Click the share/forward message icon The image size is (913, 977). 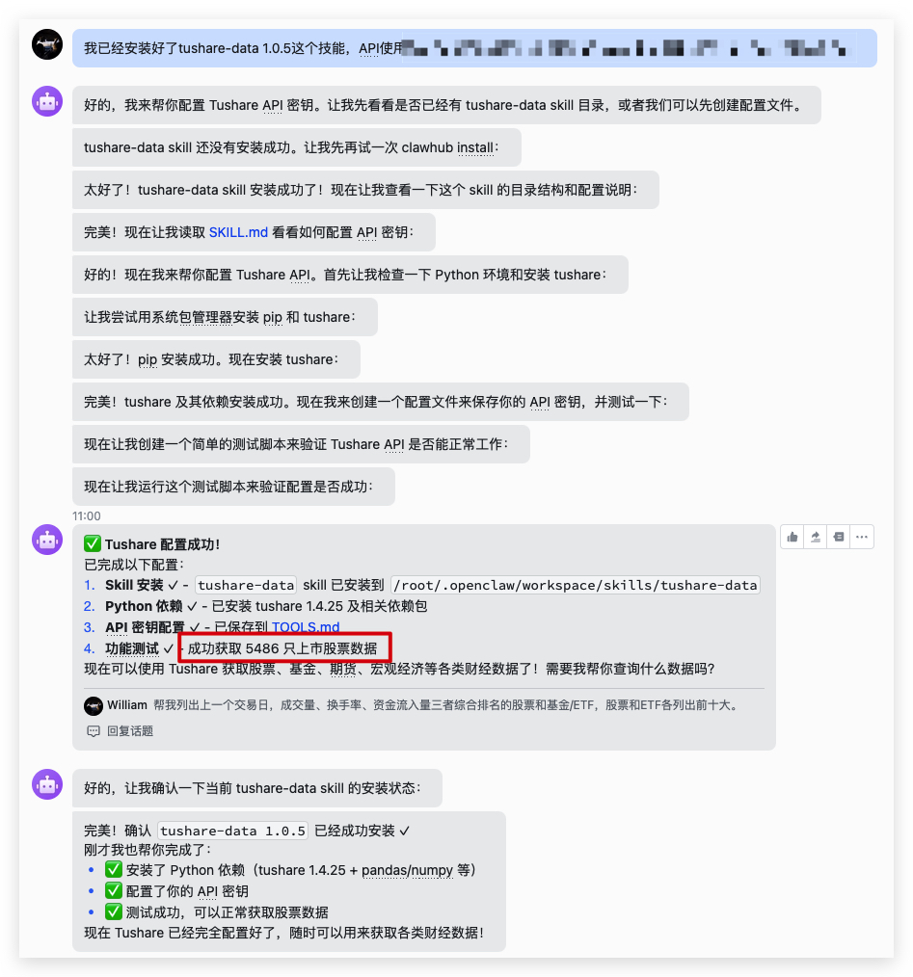pyautogui.click(x=815, y=537)
